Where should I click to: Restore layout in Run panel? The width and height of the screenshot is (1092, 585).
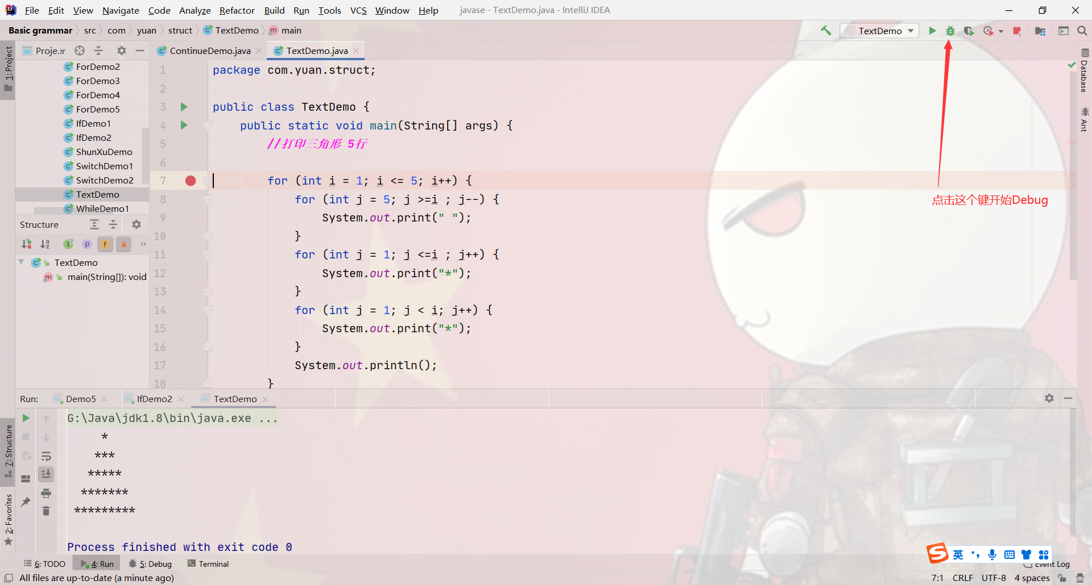click(x=26, y=478)
